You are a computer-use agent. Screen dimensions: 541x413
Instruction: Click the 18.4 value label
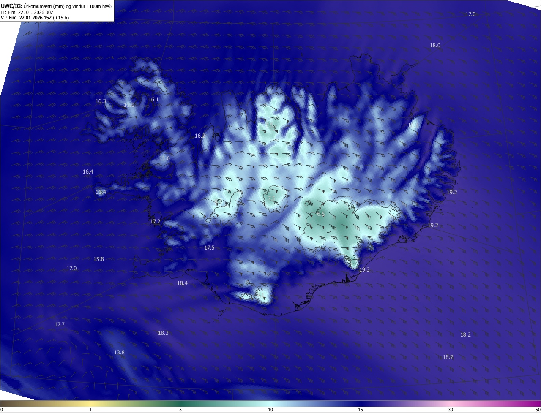tap(182, 283)
